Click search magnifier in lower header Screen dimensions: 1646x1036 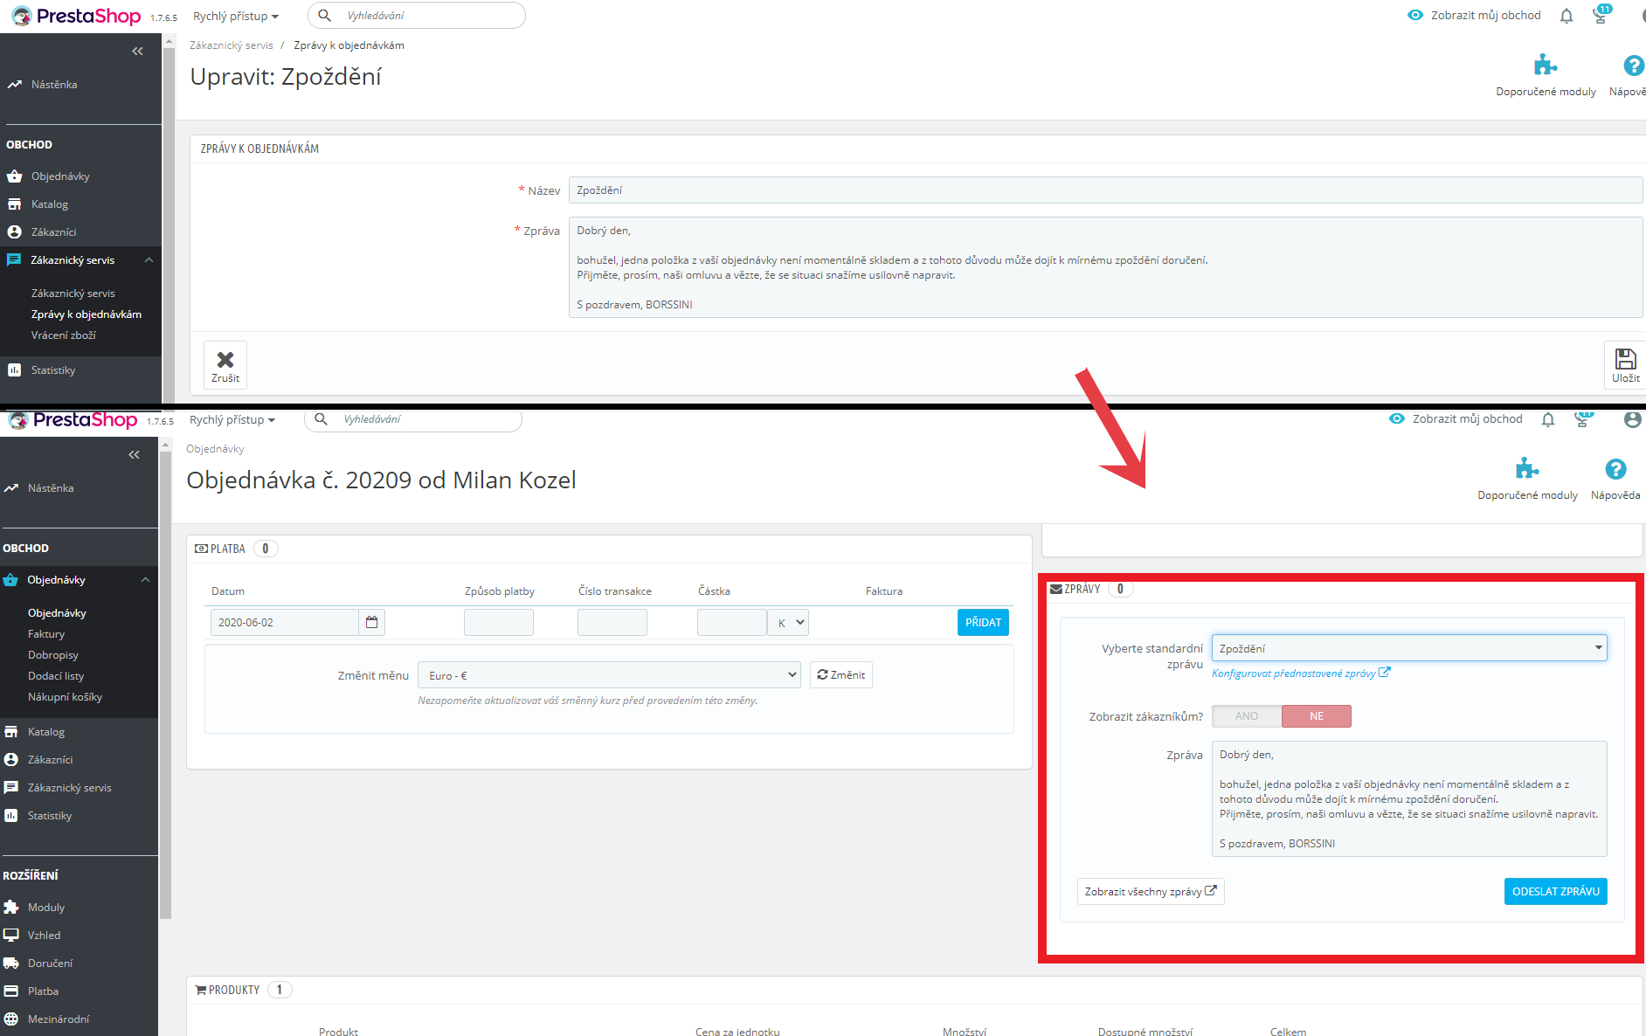pos(321,419)
